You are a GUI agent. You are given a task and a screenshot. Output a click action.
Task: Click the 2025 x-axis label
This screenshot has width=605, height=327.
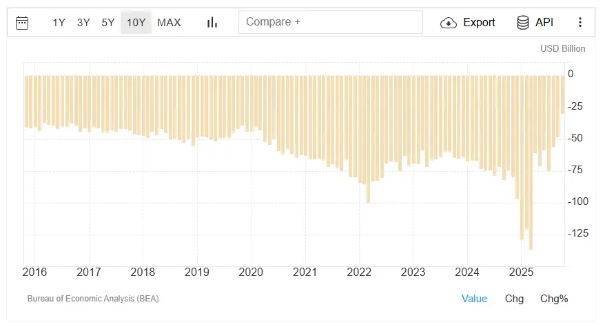tap(521, 272)
